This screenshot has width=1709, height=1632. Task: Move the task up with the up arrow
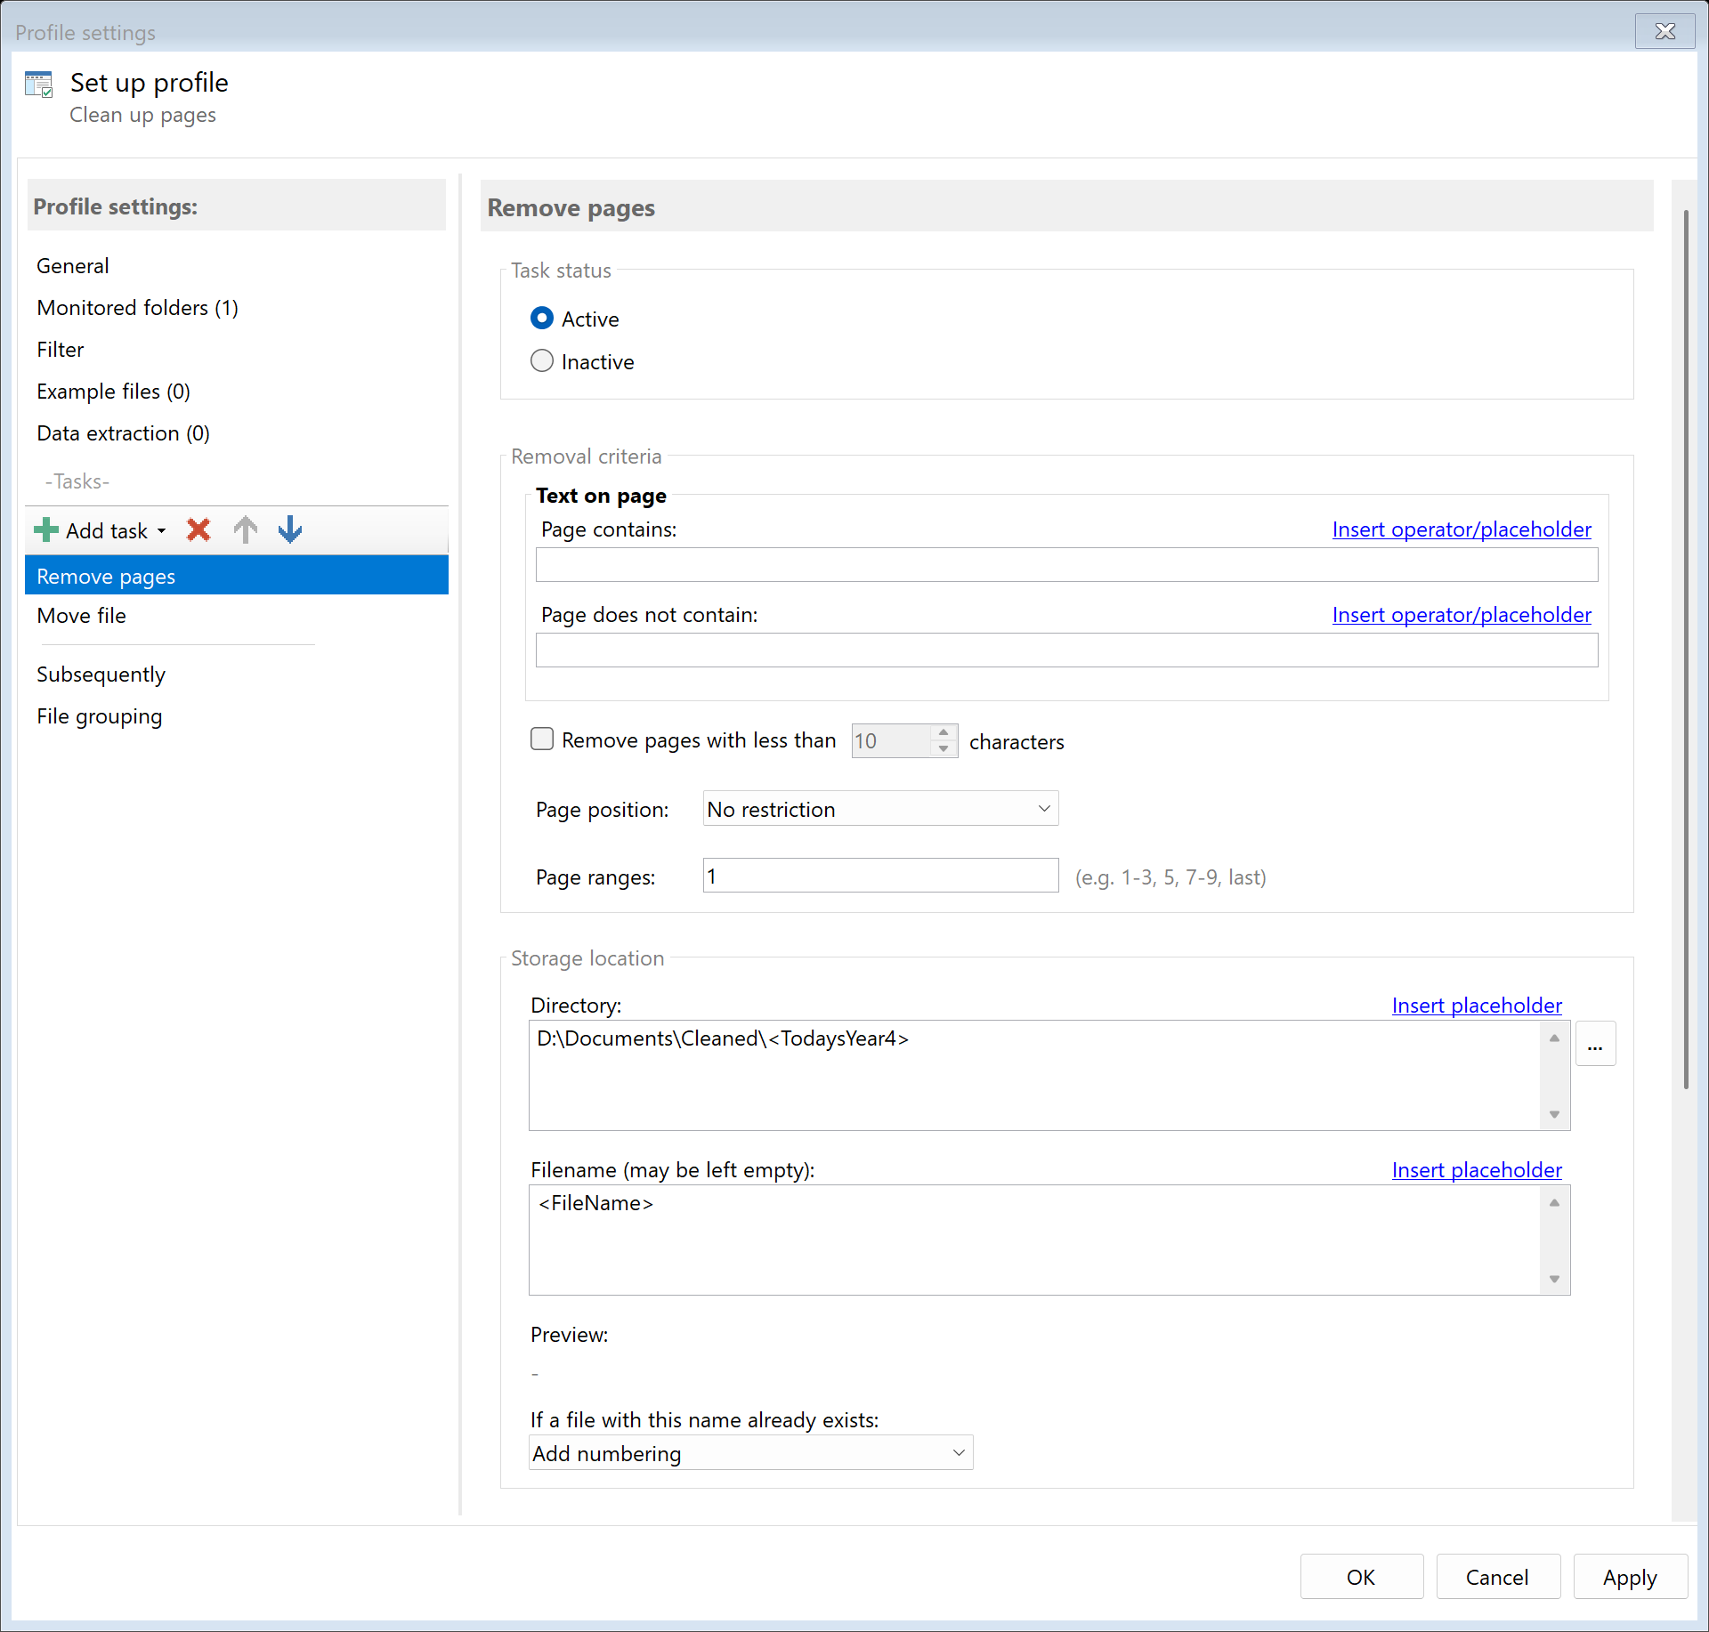pyautogui.click(x=245, y=530)
